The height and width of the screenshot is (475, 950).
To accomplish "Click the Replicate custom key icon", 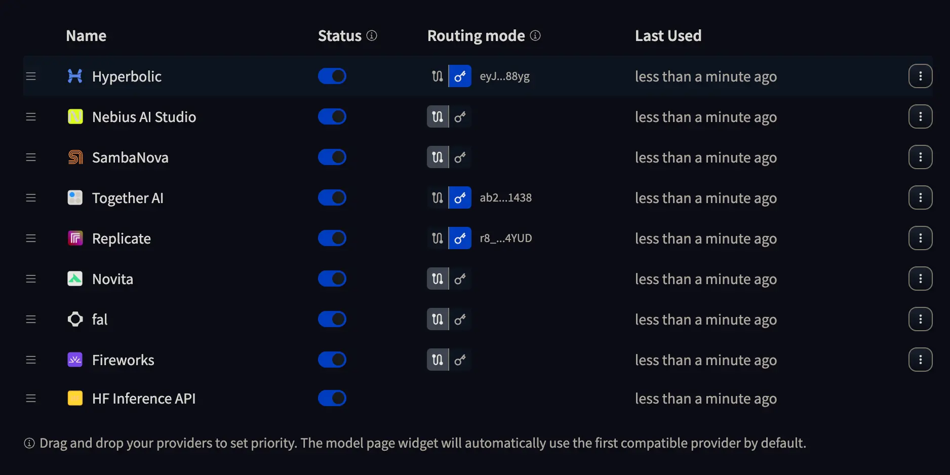I will click(460, 239).
